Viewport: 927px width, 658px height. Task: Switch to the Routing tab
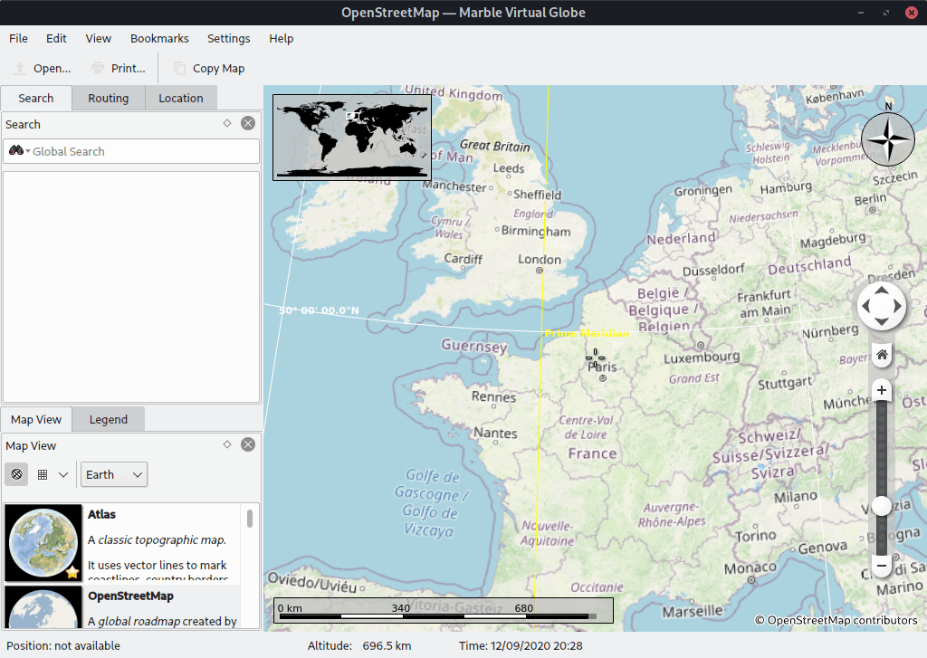pos(109,98)
